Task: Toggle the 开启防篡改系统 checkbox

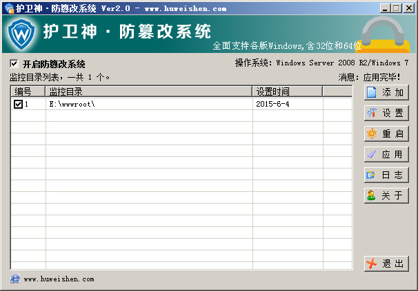Action: pos(14,64)
